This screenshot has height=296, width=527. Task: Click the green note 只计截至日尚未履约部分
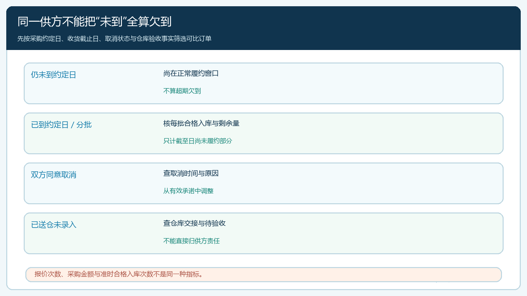pos(198,141)
